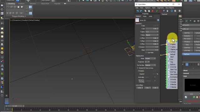The image size is (200, 112).
Task: Click the Redo arrow in Style Editor
Action: [x=141, y=11]
